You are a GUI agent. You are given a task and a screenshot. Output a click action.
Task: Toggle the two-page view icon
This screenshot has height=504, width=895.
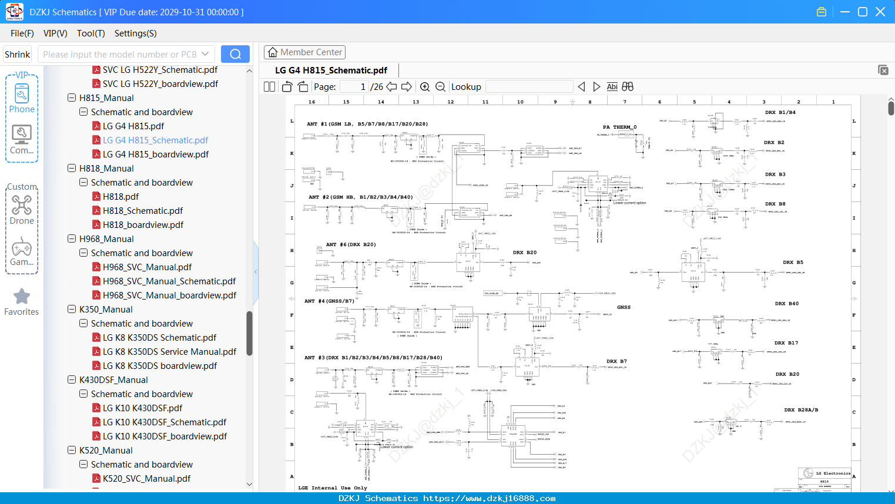[x=269, y=86]
